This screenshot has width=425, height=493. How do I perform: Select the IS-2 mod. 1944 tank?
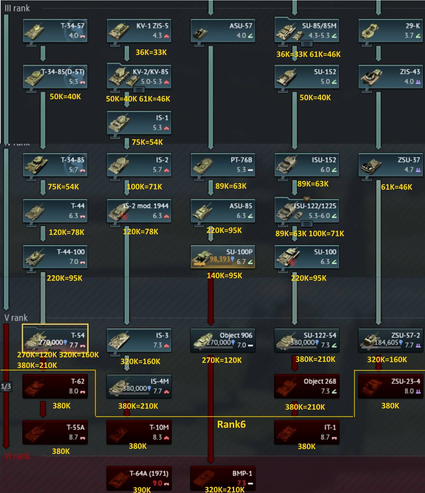(x=139, y=211)
